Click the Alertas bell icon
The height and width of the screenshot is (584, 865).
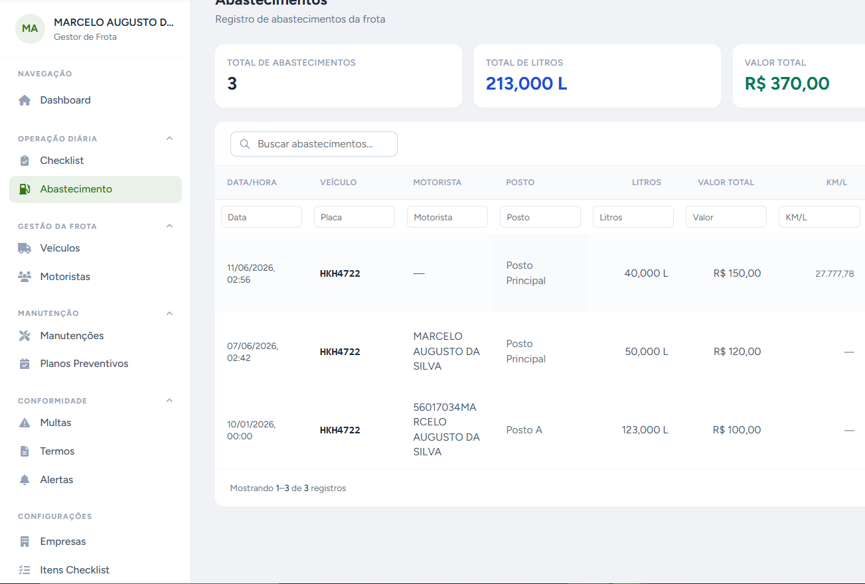click(x=25, y=480)
